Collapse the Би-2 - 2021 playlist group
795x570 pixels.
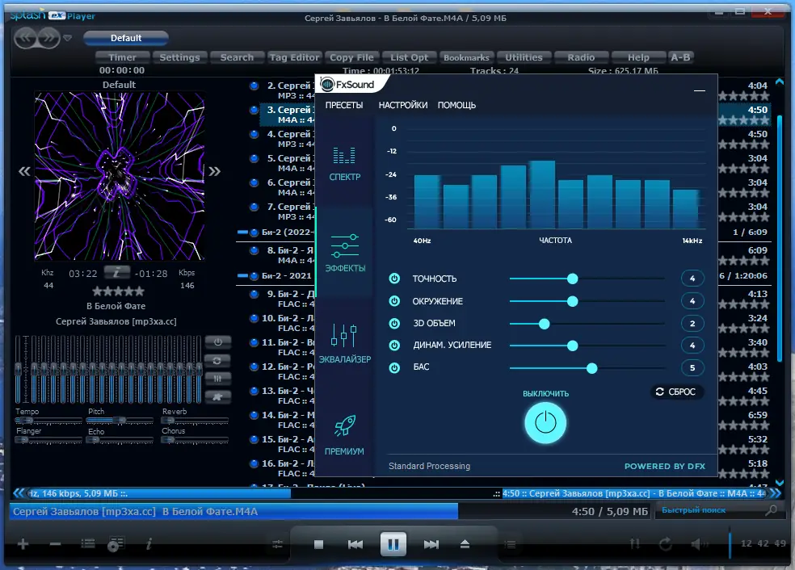tap(242, 275)
